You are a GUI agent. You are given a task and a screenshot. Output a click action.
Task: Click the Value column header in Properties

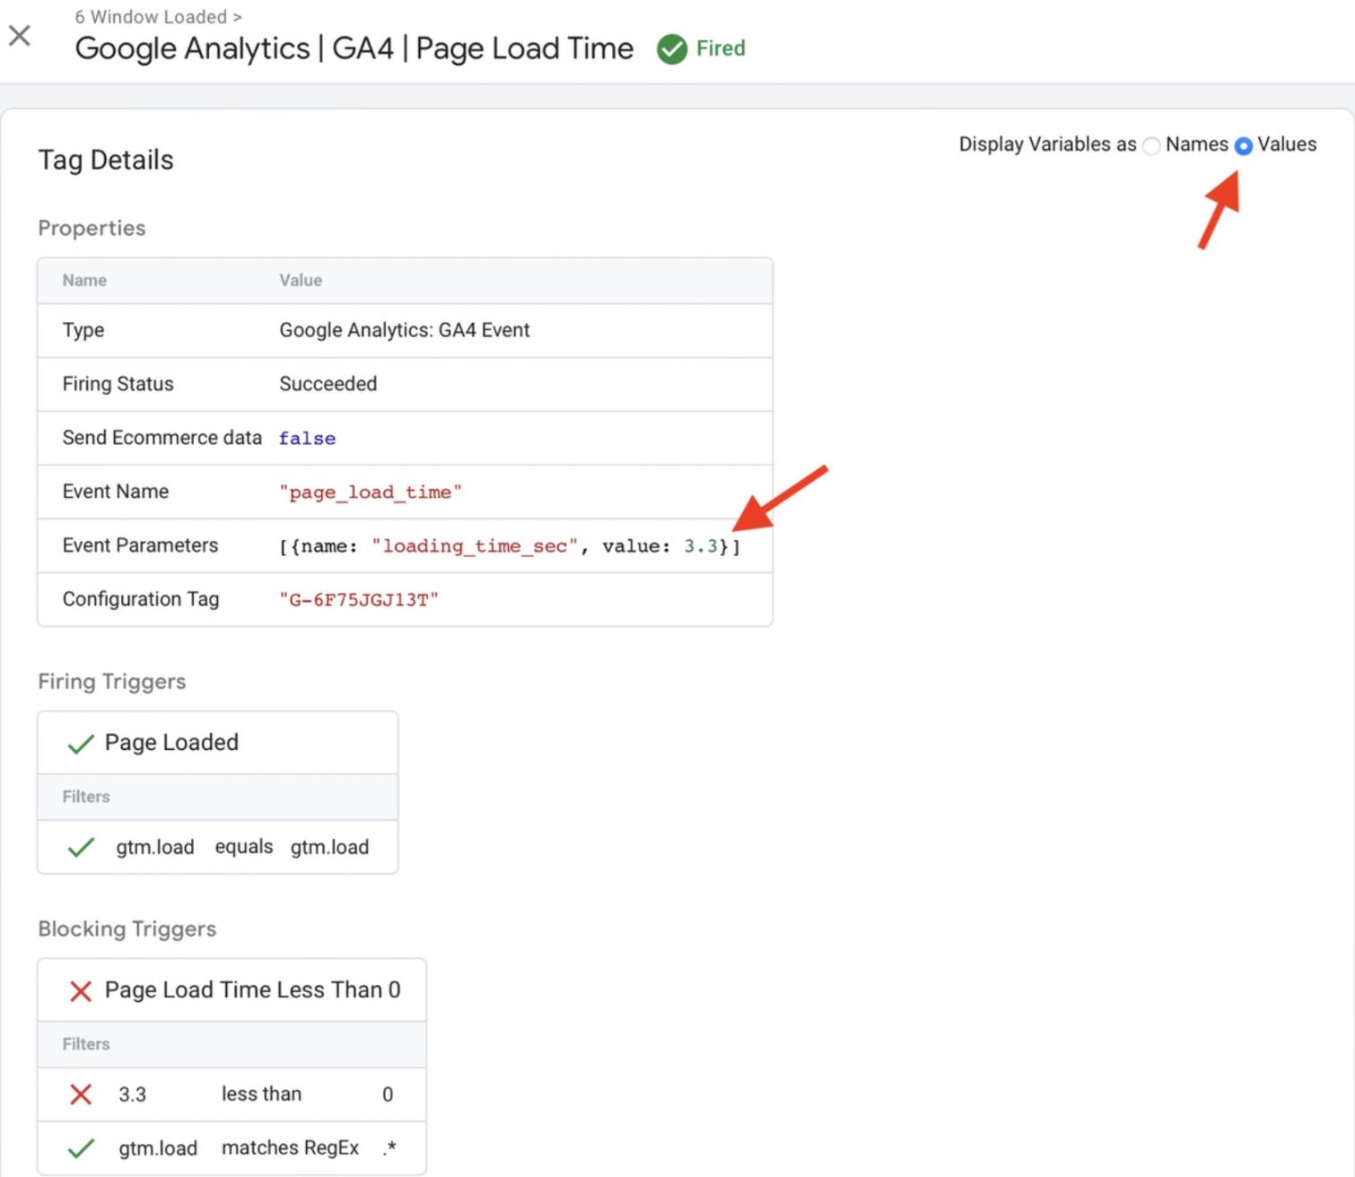(x=301, y=280)
